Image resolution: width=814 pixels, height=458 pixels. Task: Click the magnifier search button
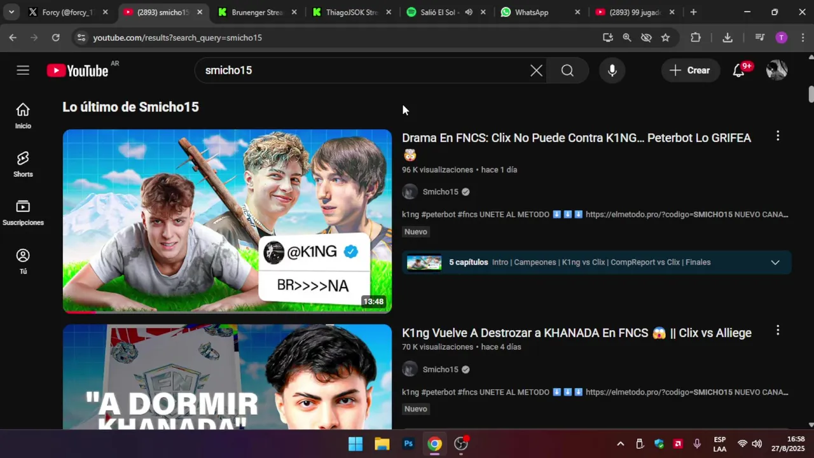click(x=567, y=71)
